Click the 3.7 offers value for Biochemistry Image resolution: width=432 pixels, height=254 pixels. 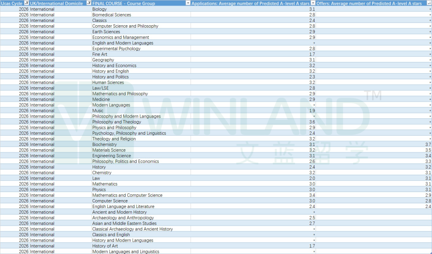428,144
